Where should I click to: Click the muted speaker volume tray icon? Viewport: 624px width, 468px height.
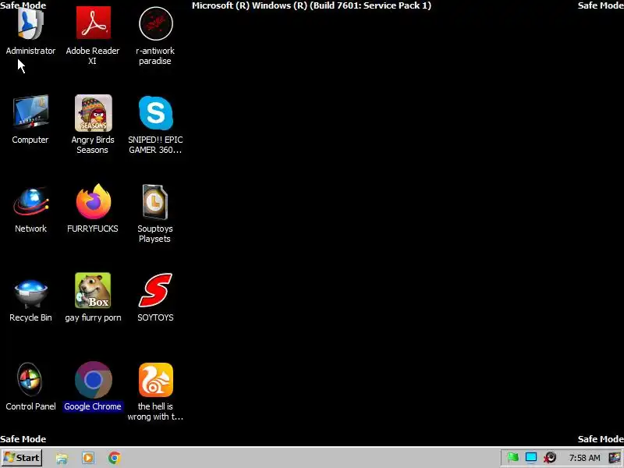[x=550, y=458]
